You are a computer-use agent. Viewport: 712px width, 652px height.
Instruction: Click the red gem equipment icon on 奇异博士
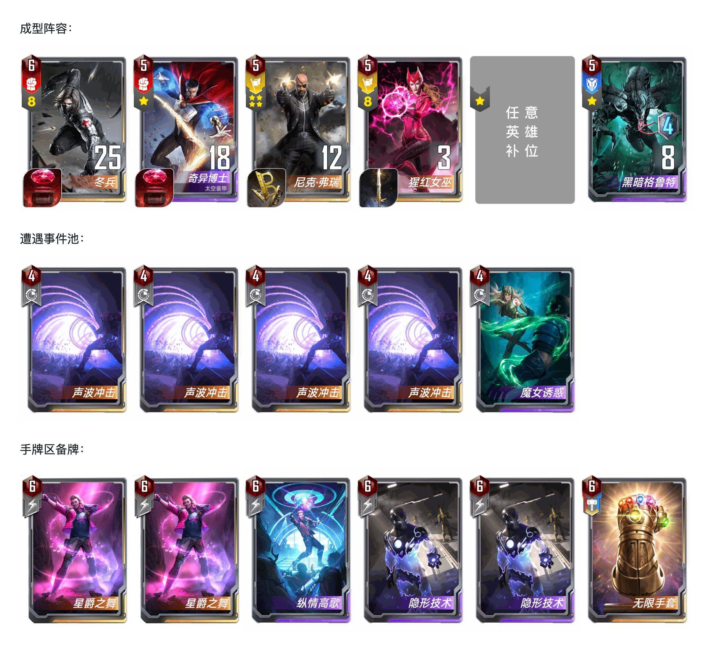[154, 188]
